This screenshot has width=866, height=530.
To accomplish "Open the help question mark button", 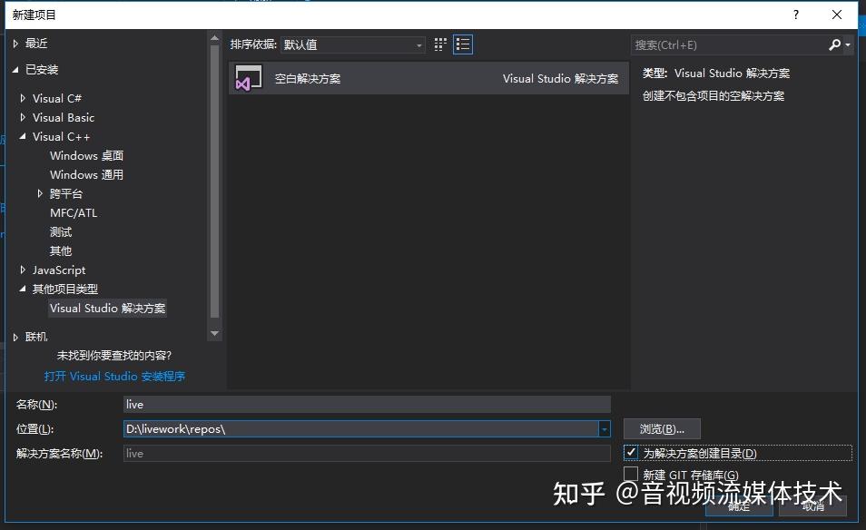I will click(796, 15).
